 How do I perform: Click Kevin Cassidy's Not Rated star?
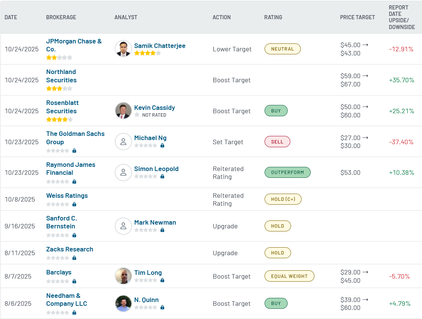(x=137, y=115)
